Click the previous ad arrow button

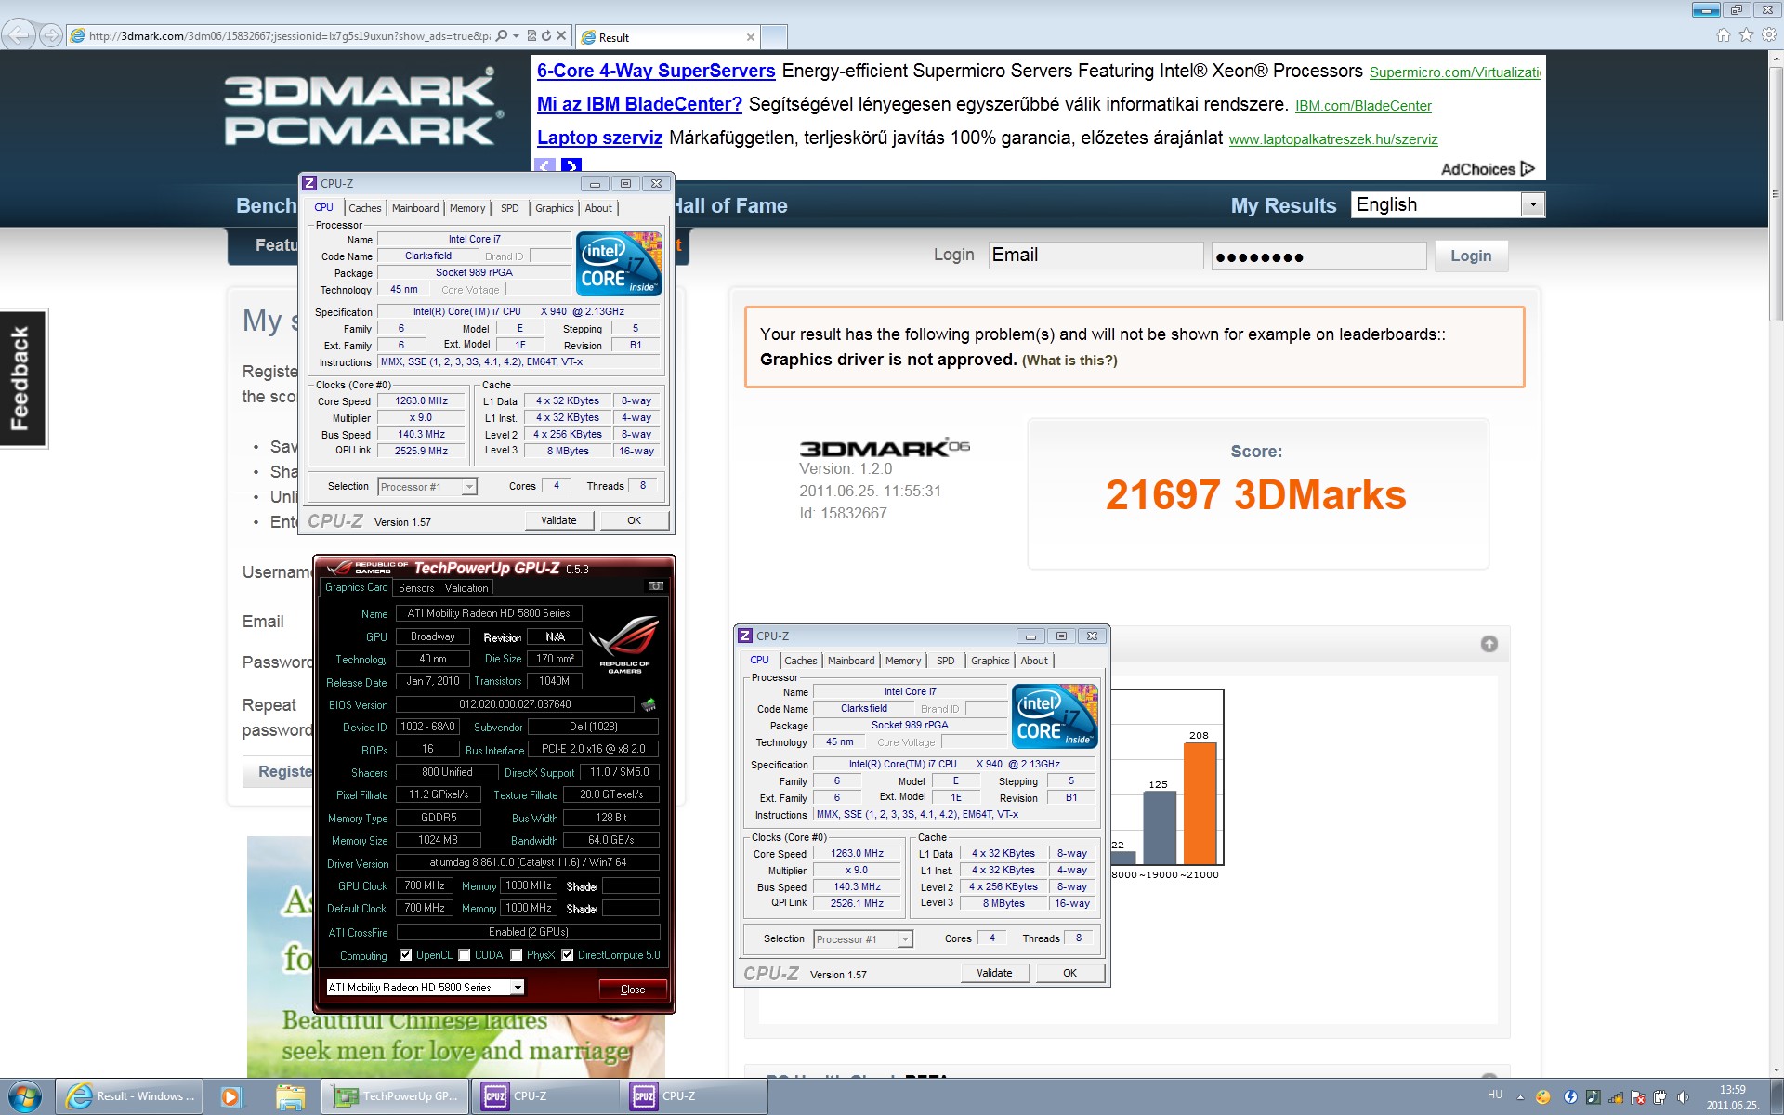pyautogui.click(x=545, y=166)
